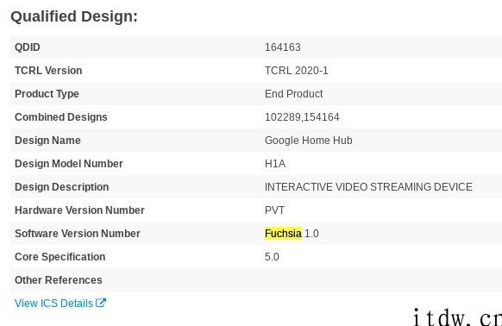Click the external link icon beside ICS Details
Image resolution: width=502 pixels, height=326 pixels.
pos(101,303)
